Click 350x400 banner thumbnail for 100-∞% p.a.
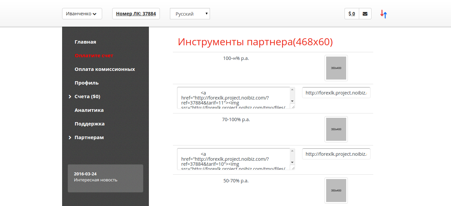The height and width of the screenshot is (206, 451). [x=336, y=68]
